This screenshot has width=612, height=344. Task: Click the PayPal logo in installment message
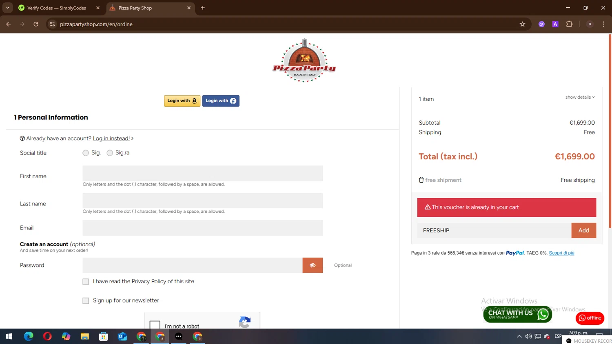pos(515,253)
